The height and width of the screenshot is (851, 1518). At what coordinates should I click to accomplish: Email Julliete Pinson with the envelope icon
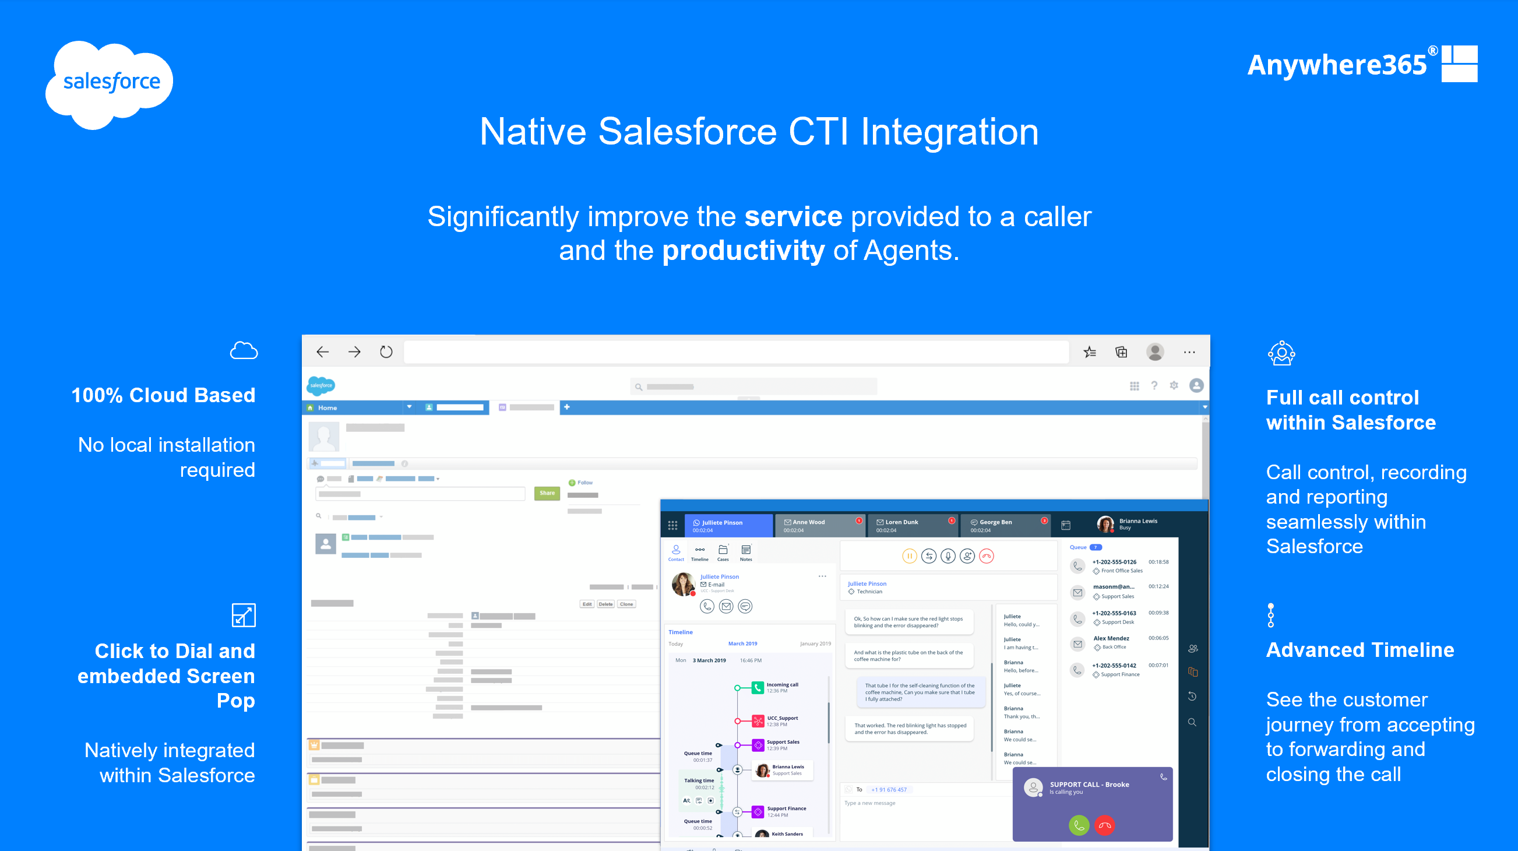pyautogui.click(x=726, y=606)
